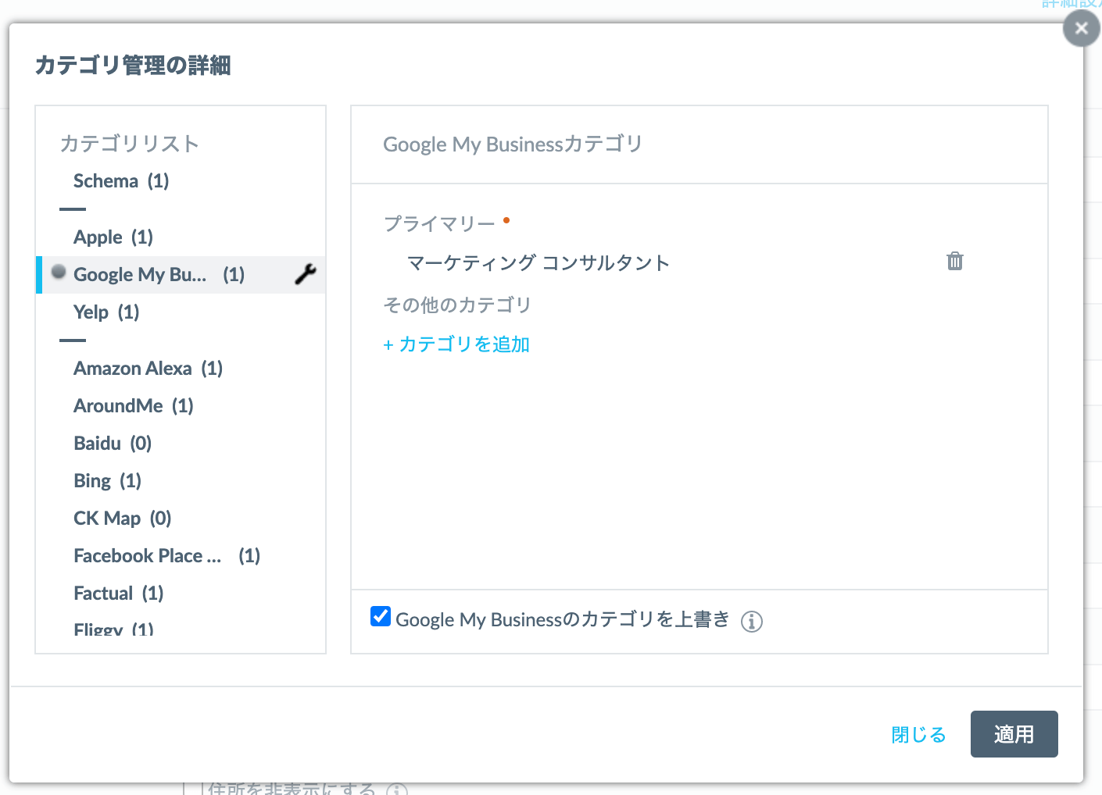Open Bing (1) category entry
Viewport: 1102px width, 795px height.
[108, 481]
